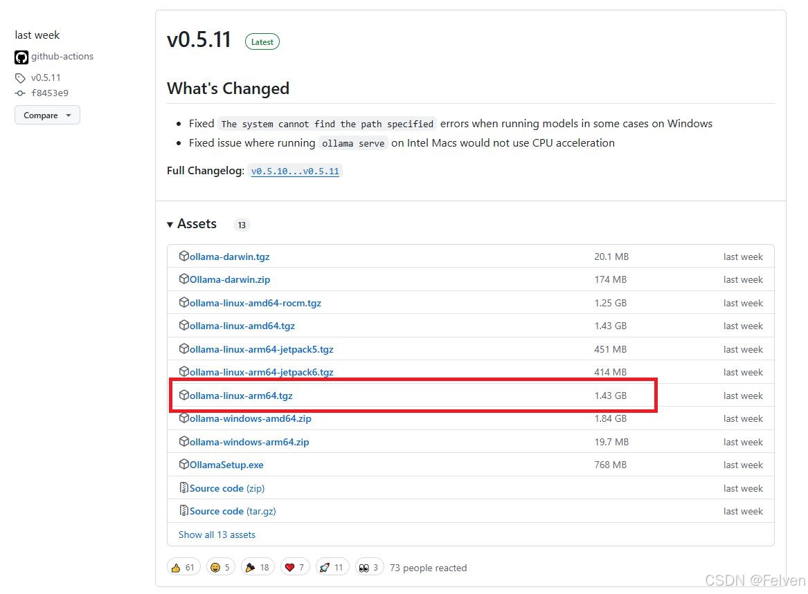808x594 pixels.
Task: Click the What's Changed heading
Action: point(228,89)
